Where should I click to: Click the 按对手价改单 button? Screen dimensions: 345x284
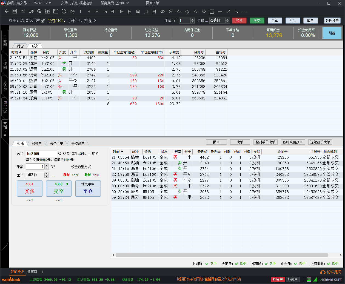pyautogui.click(x=265, y=142)
